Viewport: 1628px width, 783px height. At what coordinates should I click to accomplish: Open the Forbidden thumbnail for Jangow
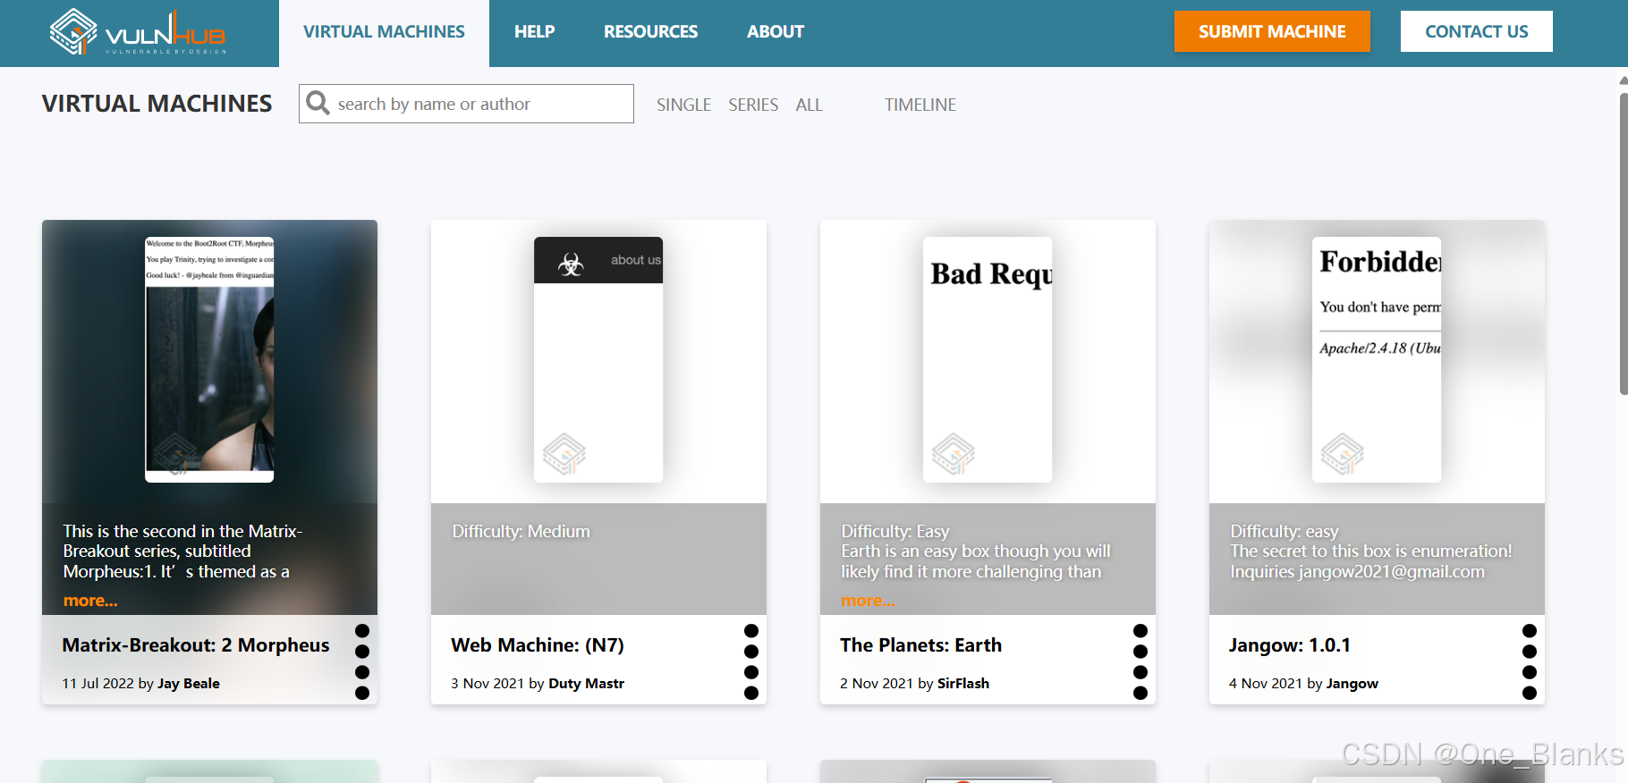(x=1377, y=359)
